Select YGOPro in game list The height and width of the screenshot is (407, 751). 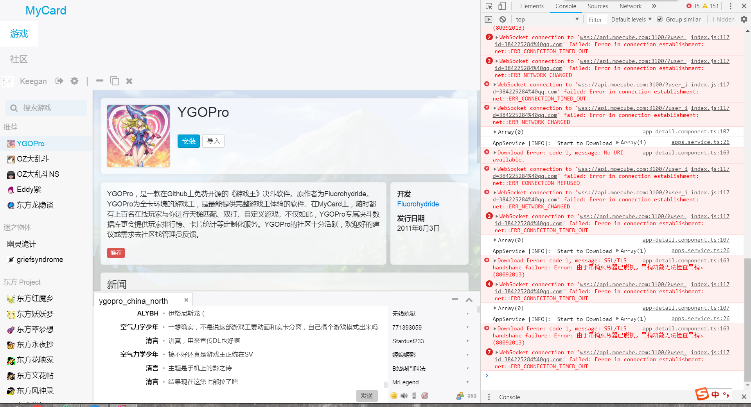46,143
